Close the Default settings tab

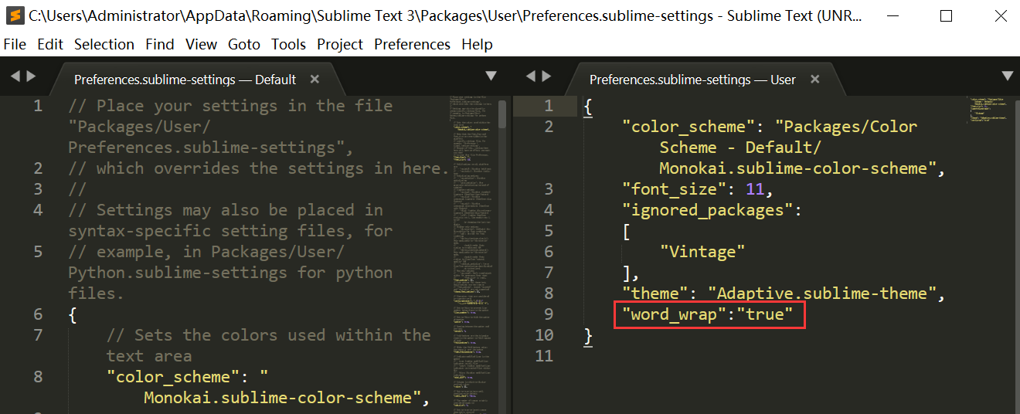tap(314, 79)
